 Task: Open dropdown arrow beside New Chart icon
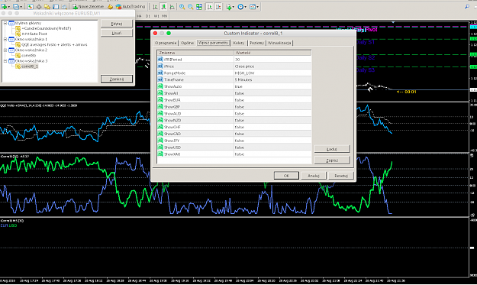[9, 7]
